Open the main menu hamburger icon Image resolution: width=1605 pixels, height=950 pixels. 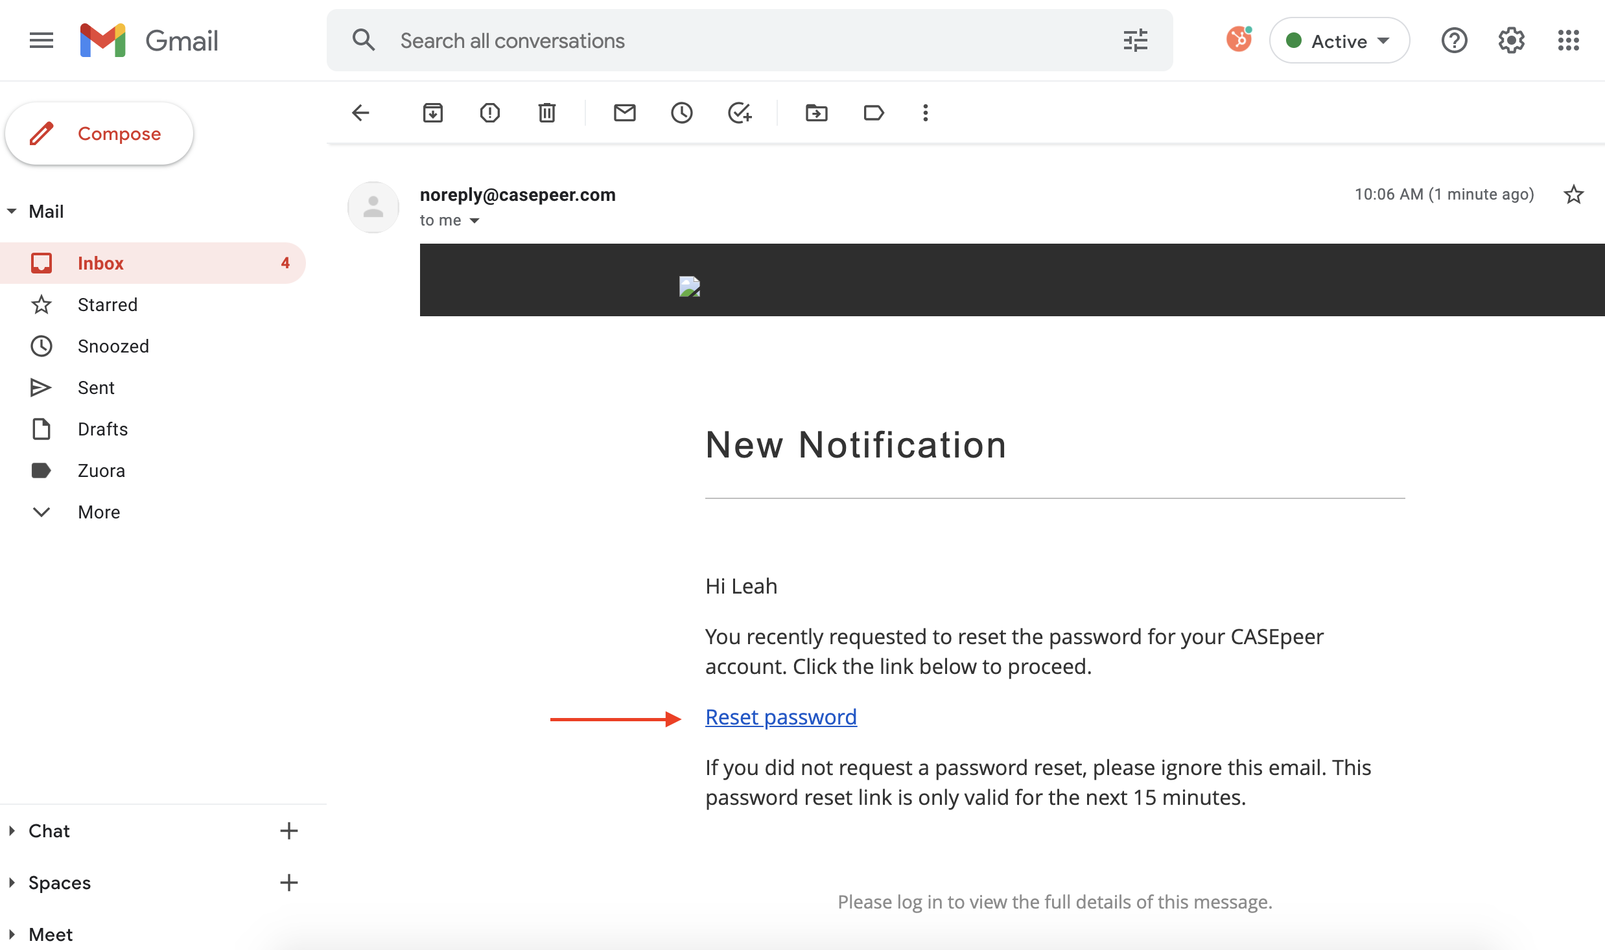point(41,41)
